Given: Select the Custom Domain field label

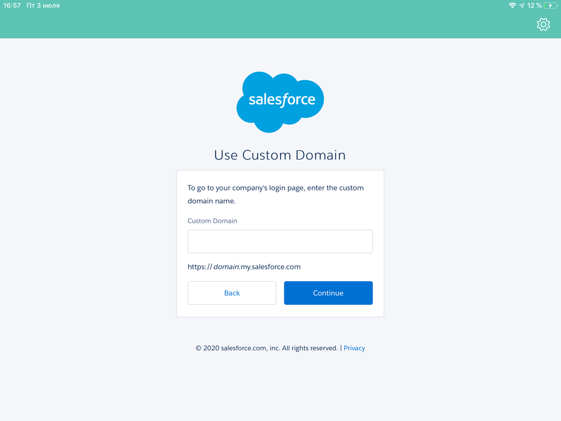Looking at the screenshot, I should click(212, 220).
